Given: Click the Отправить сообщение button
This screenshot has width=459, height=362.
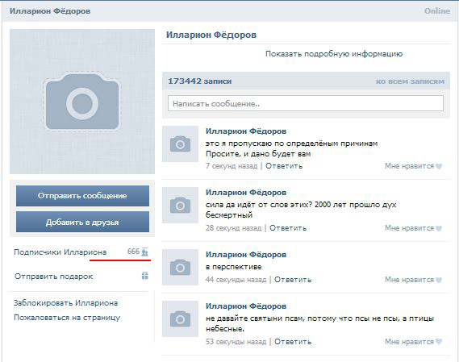Looking at the screenshot, I should pos(82,196).
